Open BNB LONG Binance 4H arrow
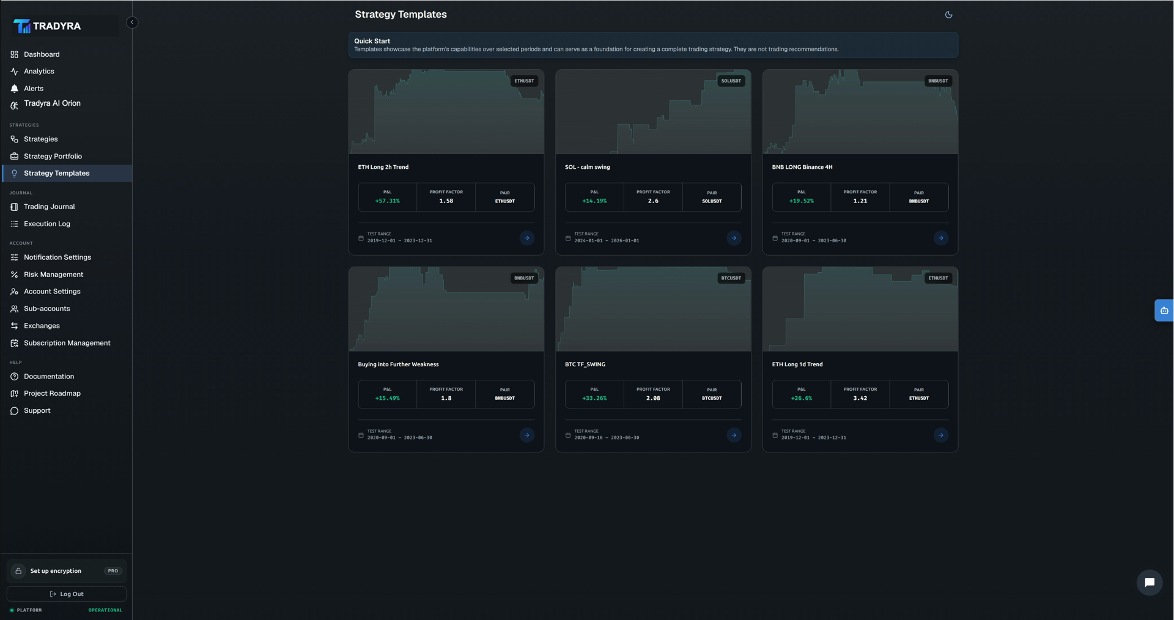1174x620 pixels. click(x=940, y=238)
